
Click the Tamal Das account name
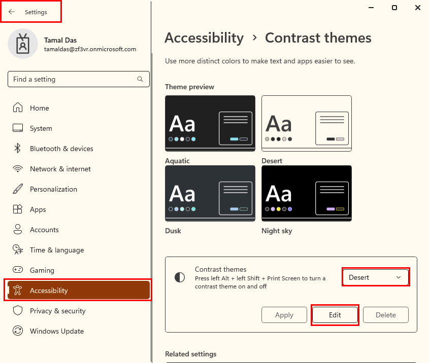60,40
